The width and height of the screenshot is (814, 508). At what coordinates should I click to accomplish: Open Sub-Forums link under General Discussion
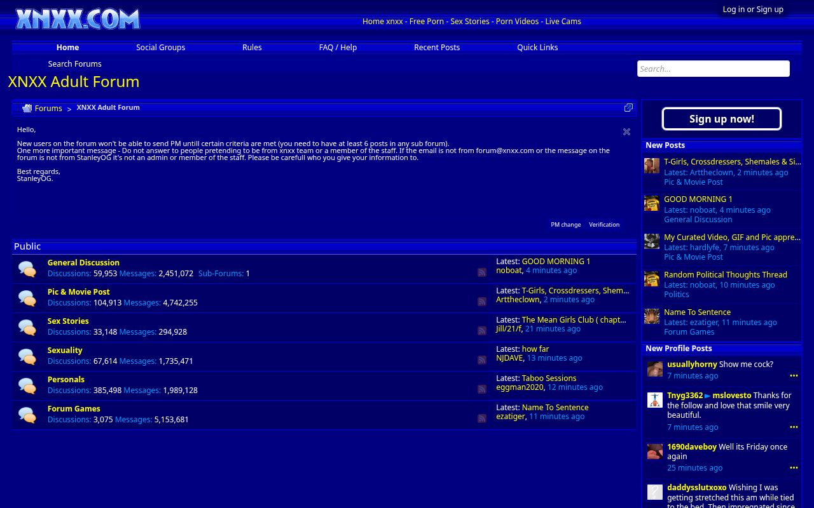(221, 273)
